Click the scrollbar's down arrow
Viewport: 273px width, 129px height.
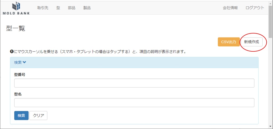coord(271,127)
